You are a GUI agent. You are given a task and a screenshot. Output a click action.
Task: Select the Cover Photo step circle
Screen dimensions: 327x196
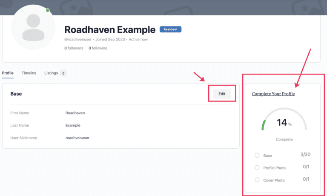coord(257,180)
